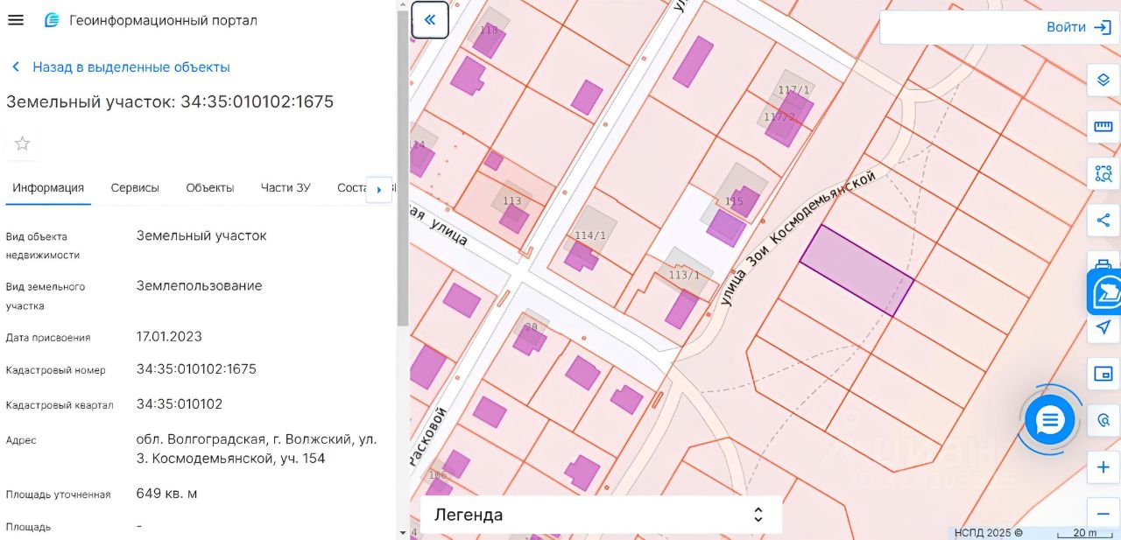Click the title Земельный участок: 34:35:010102:1675

point(170,102)
